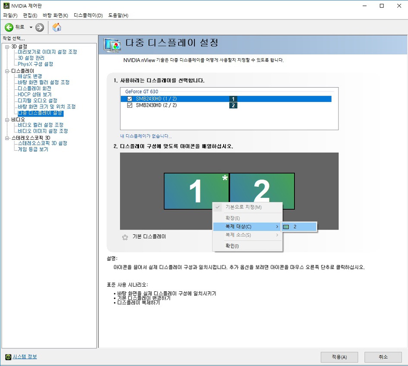The image size is (408, 366).
Task: Click the green Back arrow icon
Action: [x=9, y=27]
